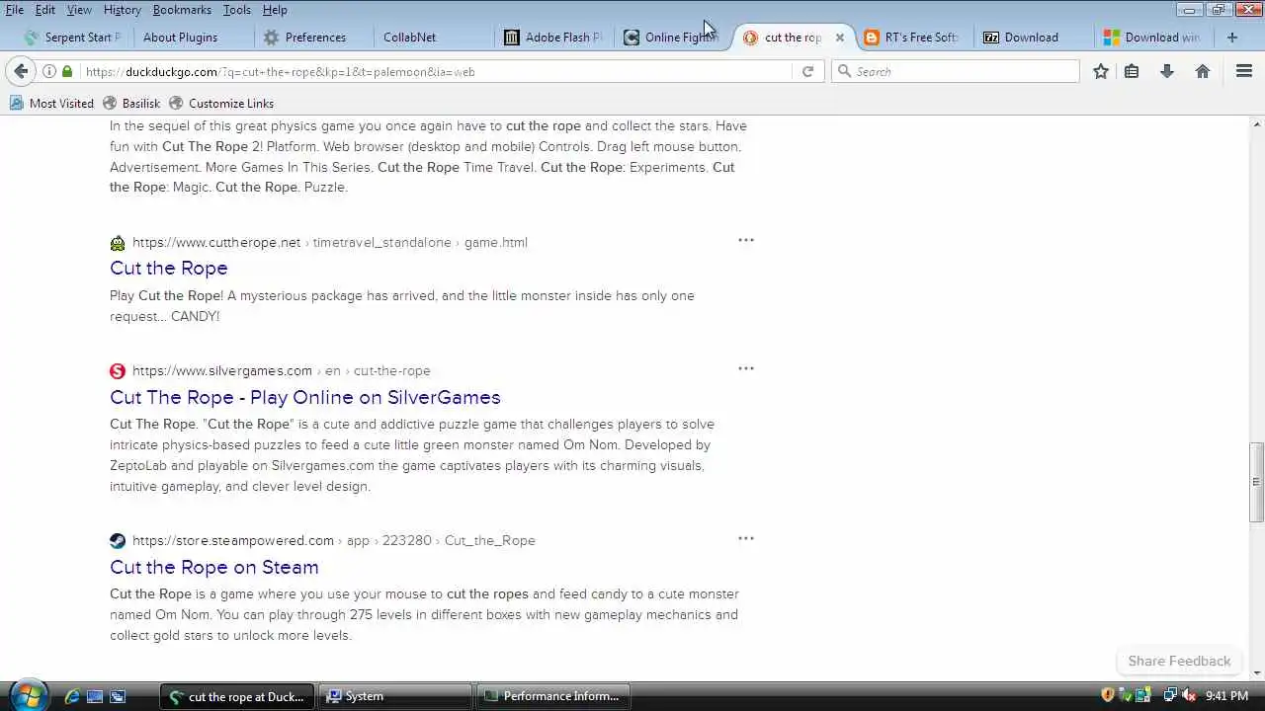Click the 9:41 PM taskbar clock
1265x711 pixels.
pos(1226,696)
